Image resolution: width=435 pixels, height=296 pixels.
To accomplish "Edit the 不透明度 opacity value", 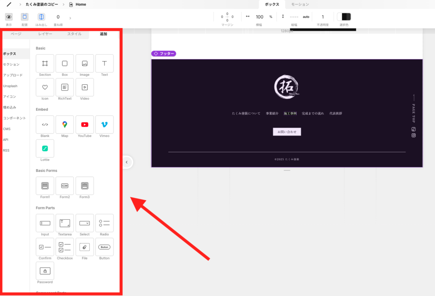I will pos(323,17).
